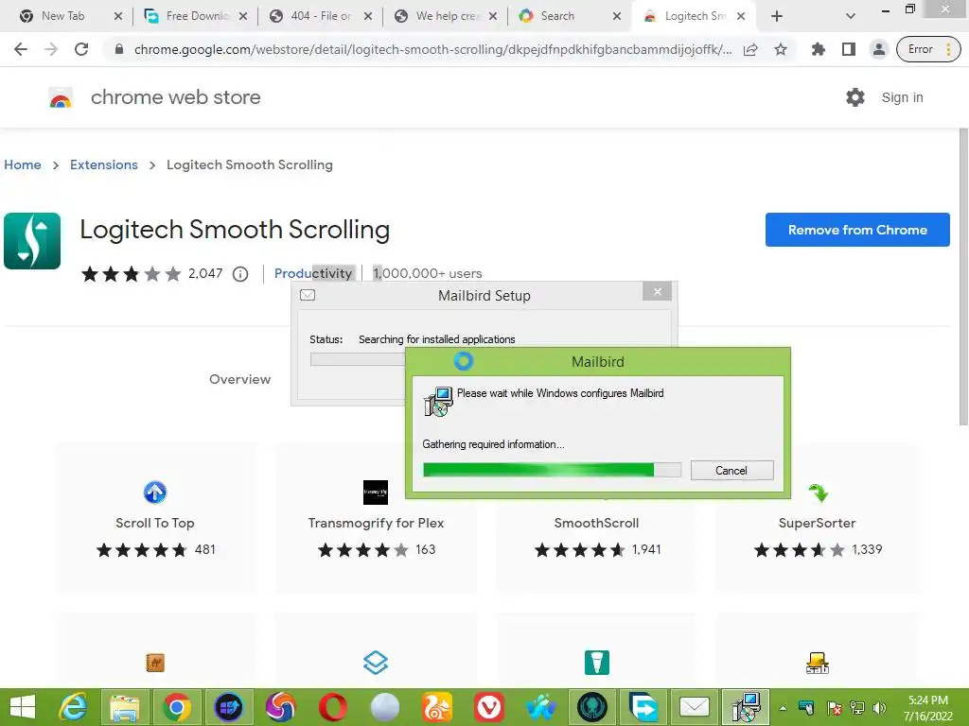Open Windows Installer taskbar icon
This screenshot has width=969, height=726.
746,707
